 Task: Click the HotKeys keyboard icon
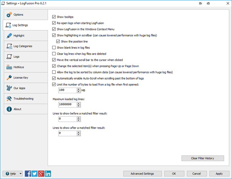tap(9, 67)
